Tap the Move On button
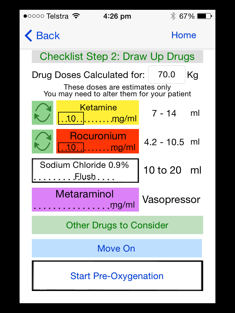The image size is (235, 313). 117,248
